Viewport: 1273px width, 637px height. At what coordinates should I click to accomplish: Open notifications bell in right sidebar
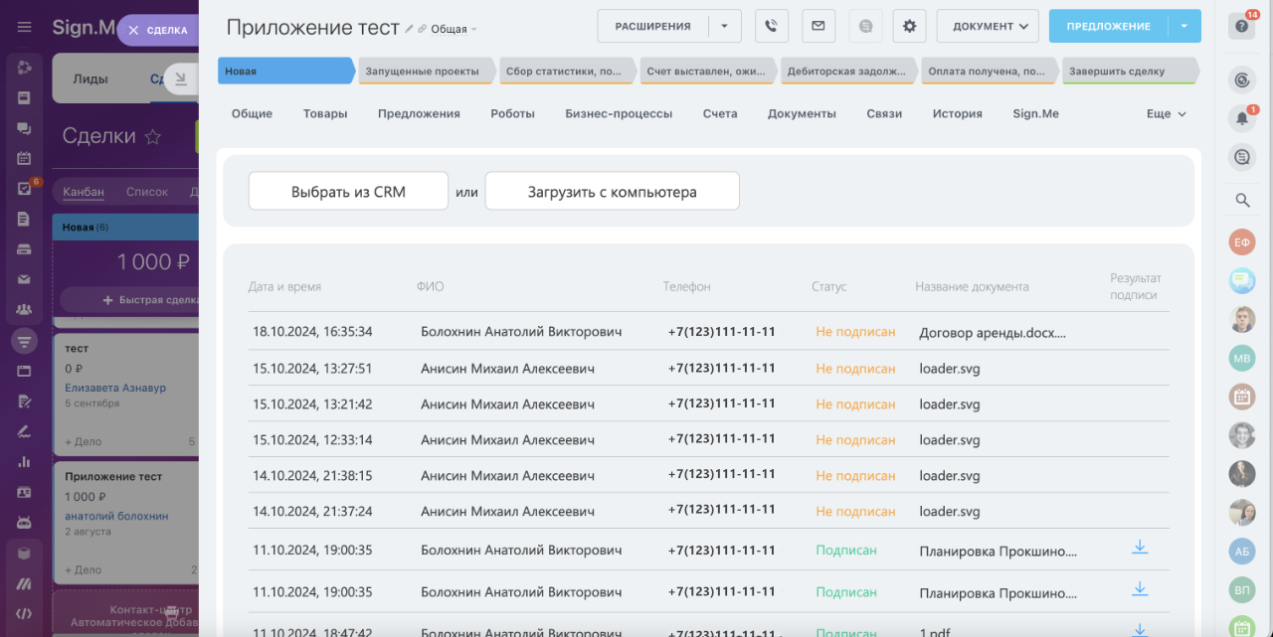tap(1242, 118)
